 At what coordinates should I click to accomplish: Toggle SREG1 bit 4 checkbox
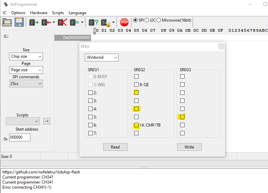pyautogui.click(x=90, y=109)
